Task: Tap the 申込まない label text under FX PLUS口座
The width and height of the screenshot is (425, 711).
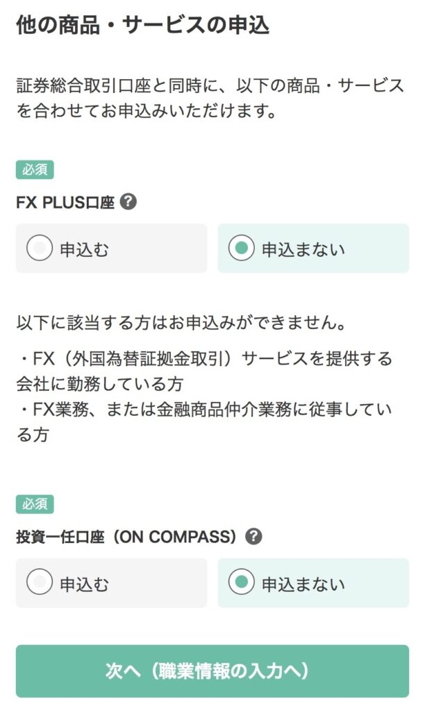Action: [x=303, y=249]
